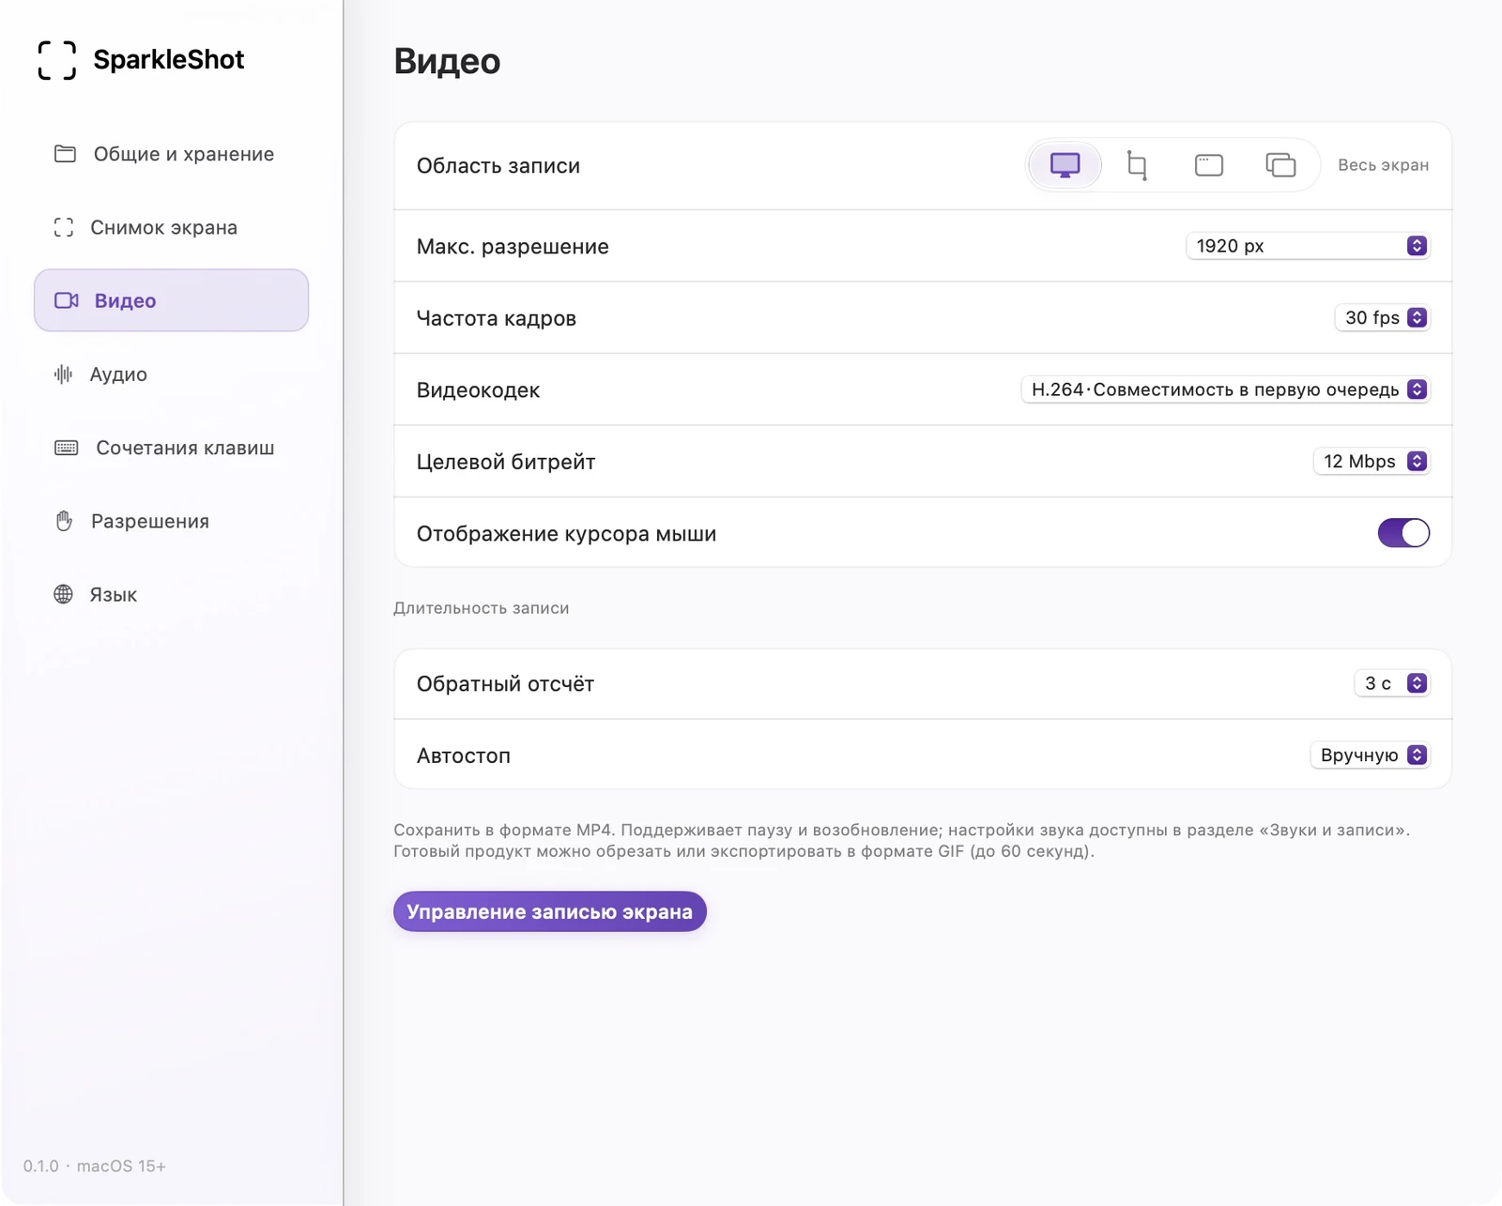Click the folder icon beside Общие и хранение
The width and height of the screenshot is (1502, 1206).
point(65,154)
